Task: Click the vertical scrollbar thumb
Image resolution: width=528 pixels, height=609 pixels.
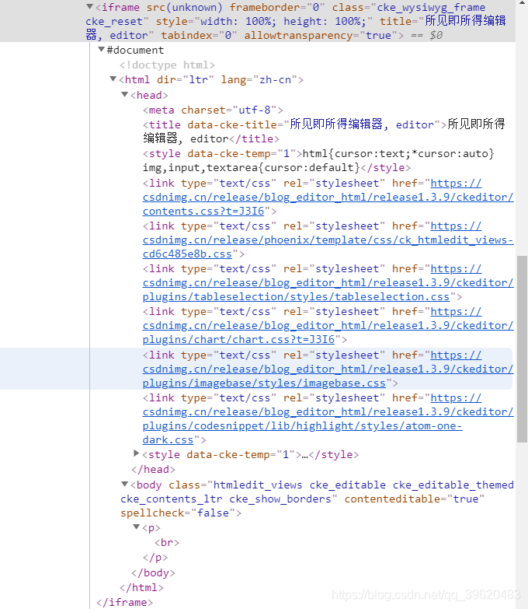Action: [x=522, y=348]
